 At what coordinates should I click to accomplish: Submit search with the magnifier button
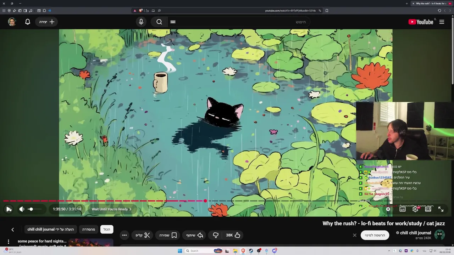click(159, 22)
